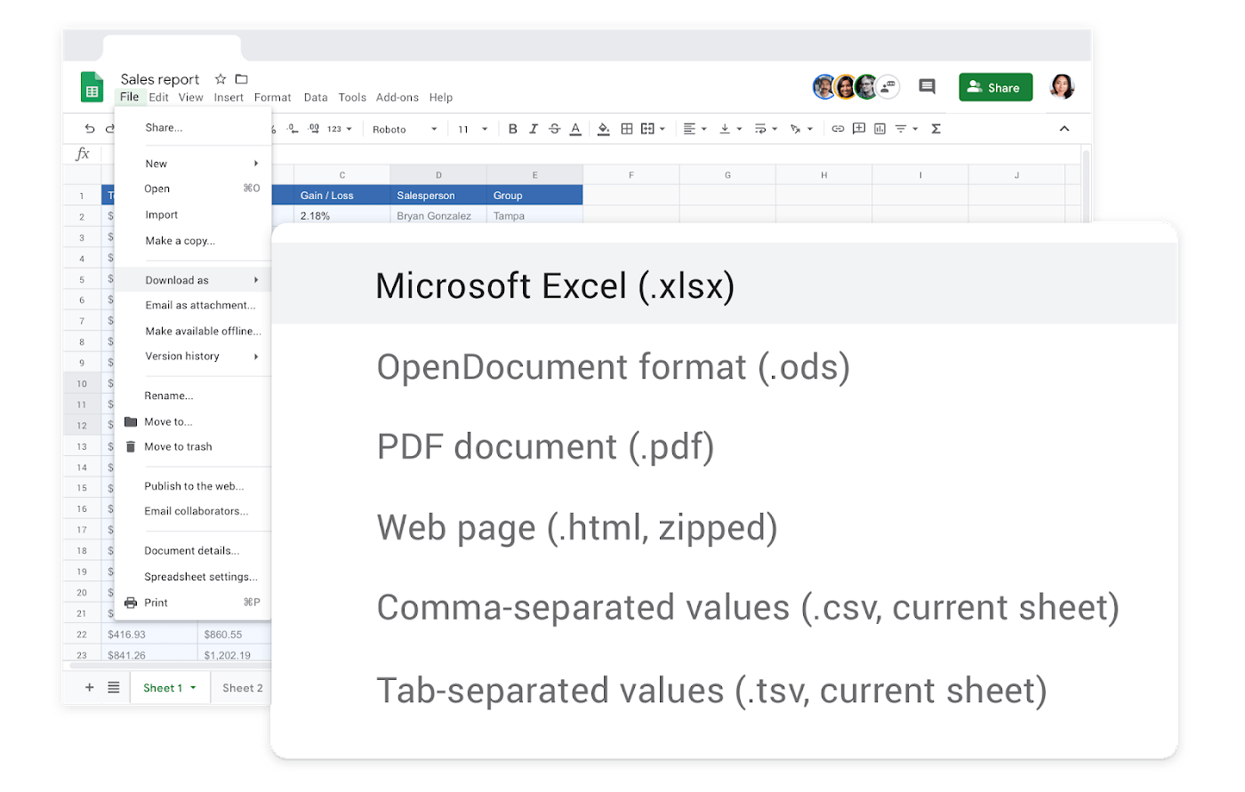1245x792 pixels.
Task: Open the View menu
Action: click(190, 98)
